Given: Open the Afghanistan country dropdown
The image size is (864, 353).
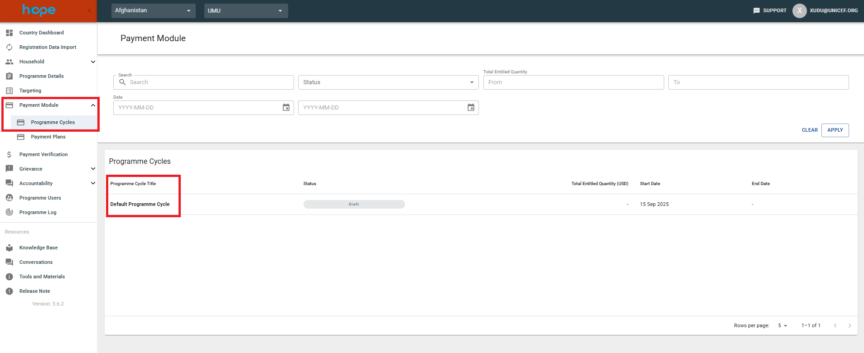Looking at the screenshot, I should (x=153, y=10).
